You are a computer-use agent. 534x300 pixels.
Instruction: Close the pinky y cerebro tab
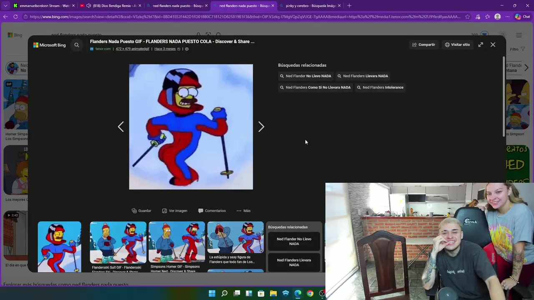point(339,6)
